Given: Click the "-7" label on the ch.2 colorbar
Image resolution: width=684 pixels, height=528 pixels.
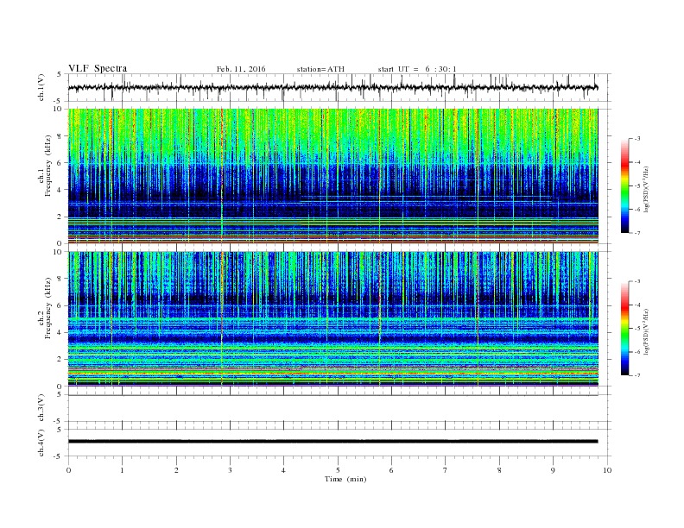Looking at the screenshot, I should click(637, 375).
